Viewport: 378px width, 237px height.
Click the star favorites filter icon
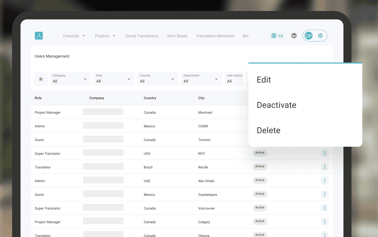41,79
